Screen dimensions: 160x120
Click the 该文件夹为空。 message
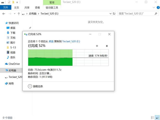pos(96,22)
